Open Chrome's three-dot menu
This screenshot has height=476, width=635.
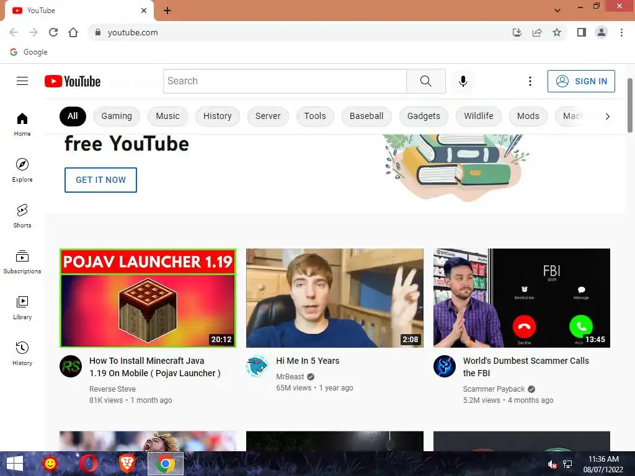621,32
